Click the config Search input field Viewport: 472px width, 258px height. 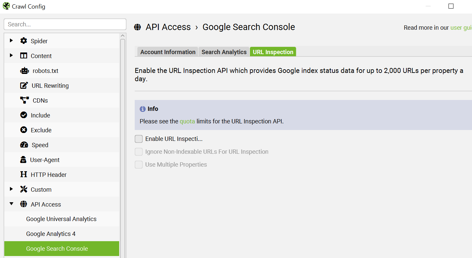(x=65, y=24)
